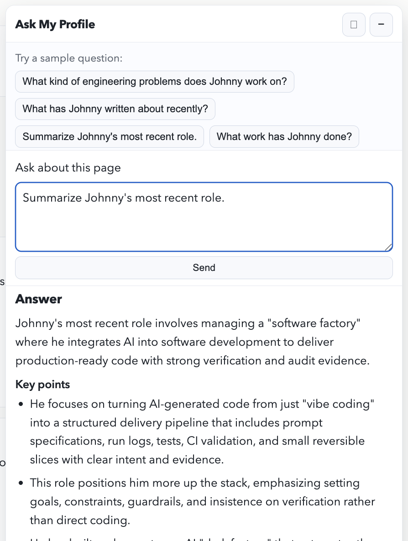Click the Answer section heading

[38, 299]
